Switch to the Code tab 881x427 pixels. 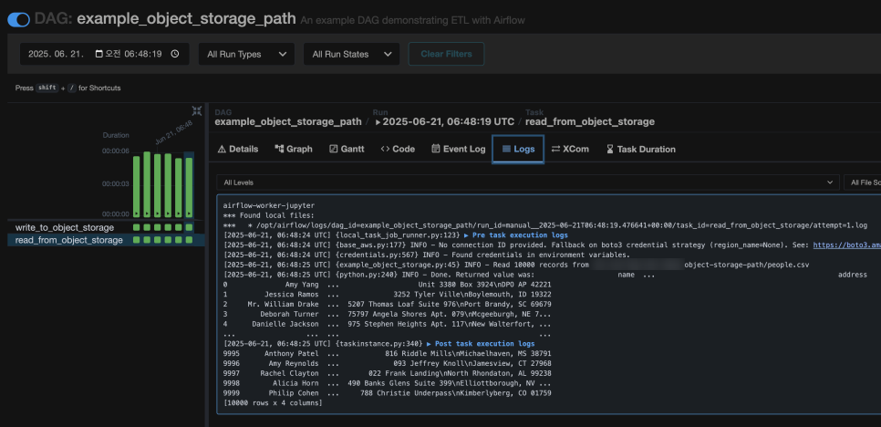[x=398, y=149]
